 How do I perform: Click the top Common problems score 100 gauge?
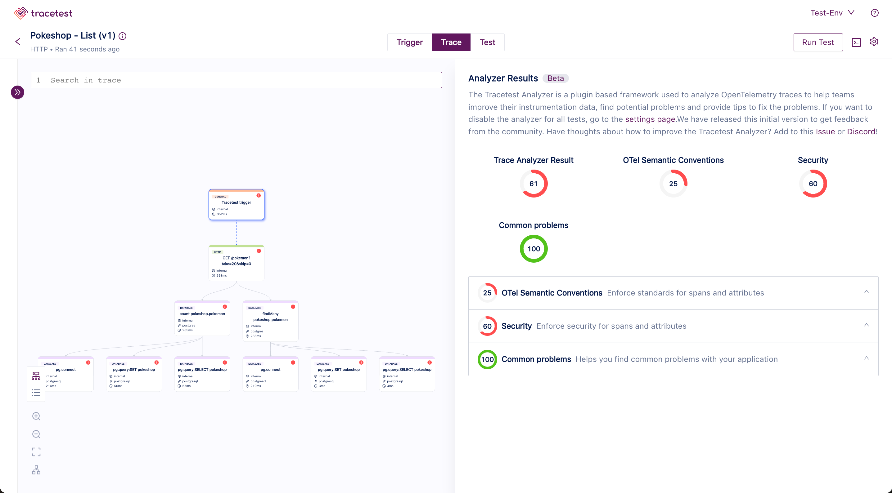[534, 249]
